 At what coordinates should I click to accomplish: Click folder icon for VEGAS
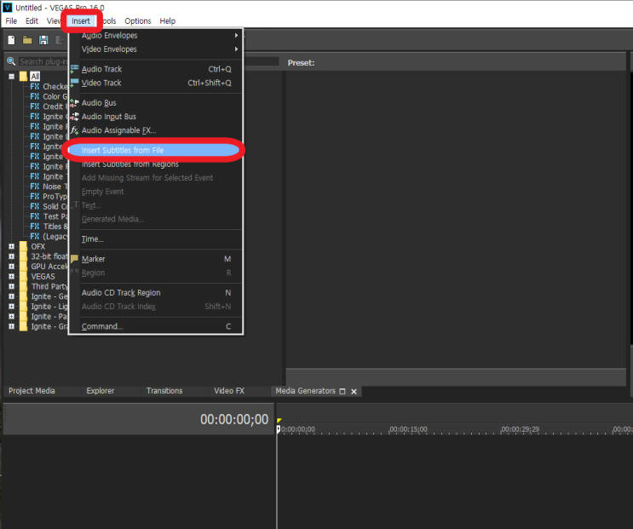click(x=23, y=276)
